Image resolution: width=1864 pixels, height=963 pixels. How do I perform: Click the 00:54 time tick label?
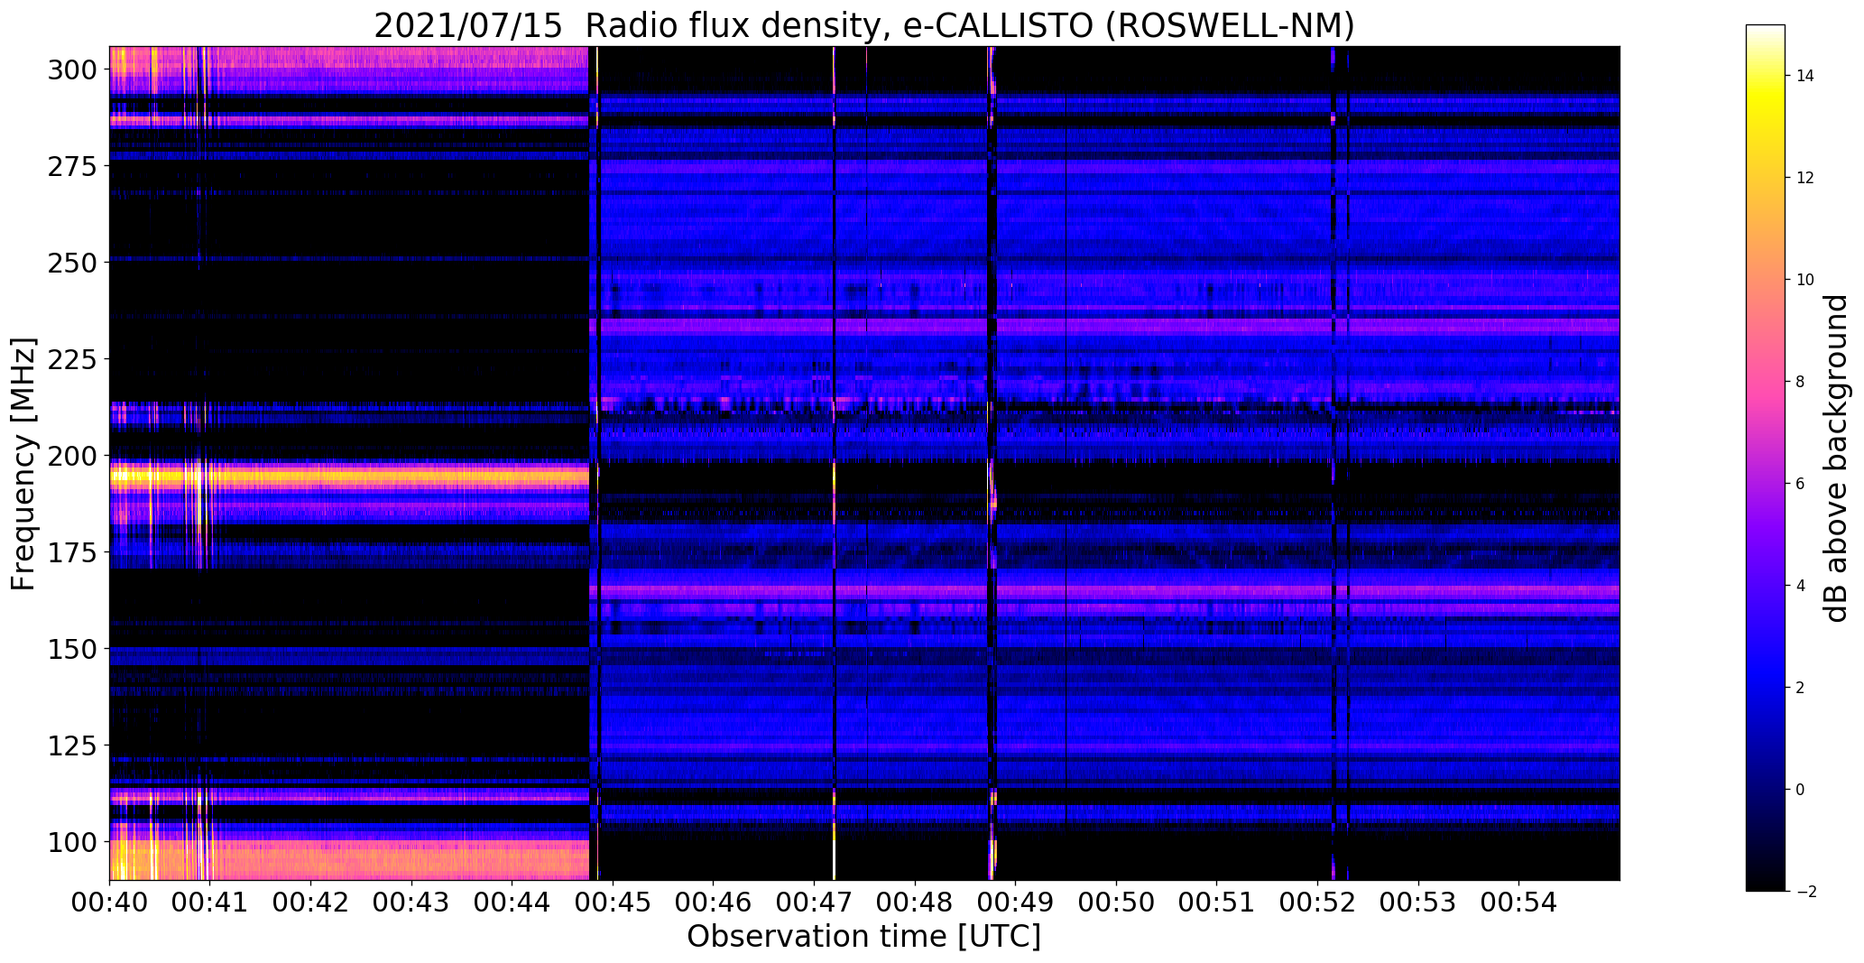click(1519, 903)
